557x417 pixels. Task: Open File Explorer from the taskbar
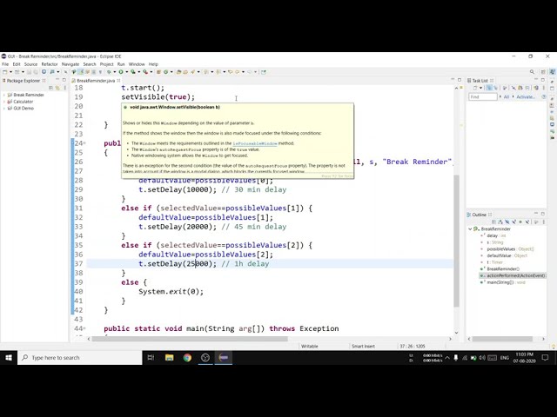coord(170,358)
